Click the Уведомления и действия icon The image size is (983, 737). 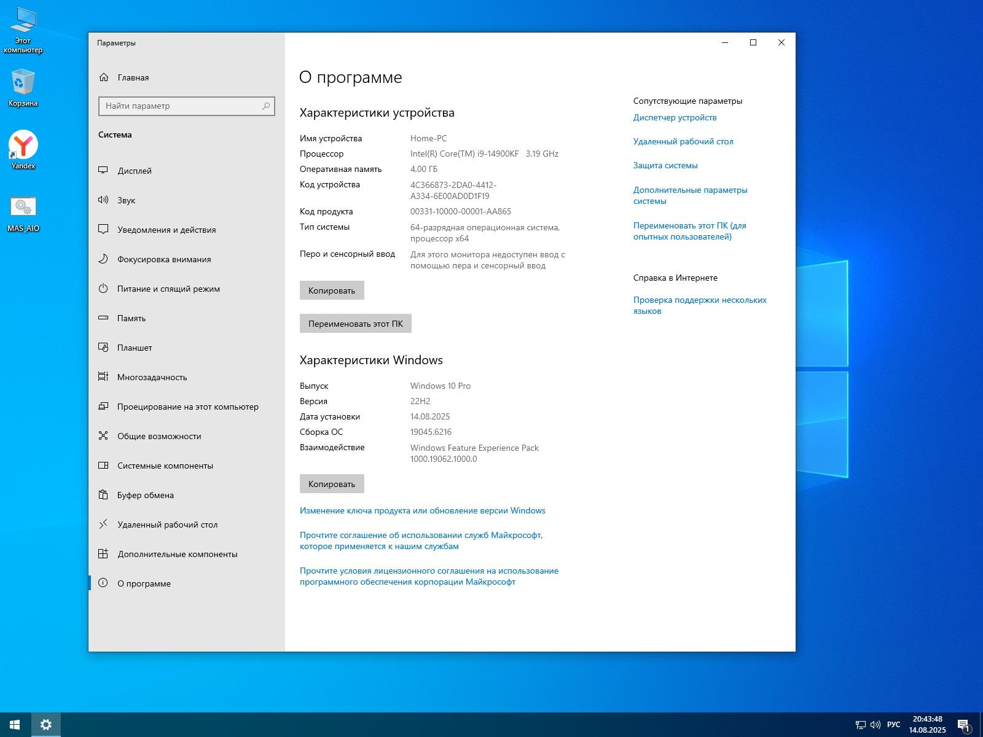click(x=103, y=230)
